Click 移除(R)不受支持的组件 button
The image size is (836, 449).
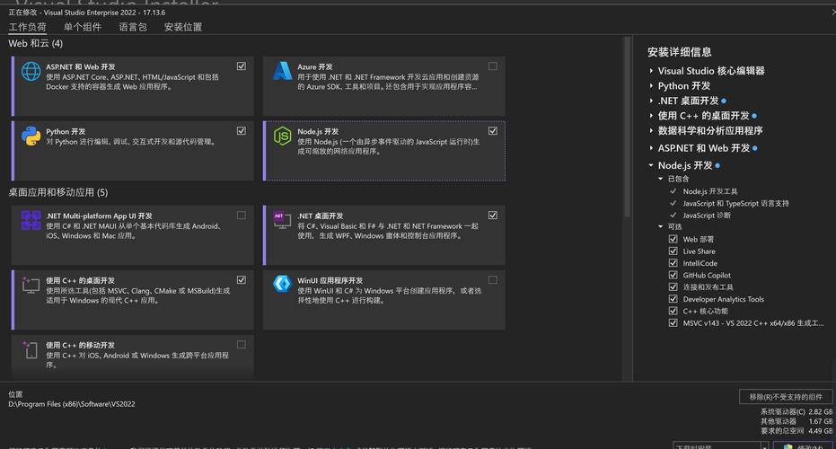786,397
